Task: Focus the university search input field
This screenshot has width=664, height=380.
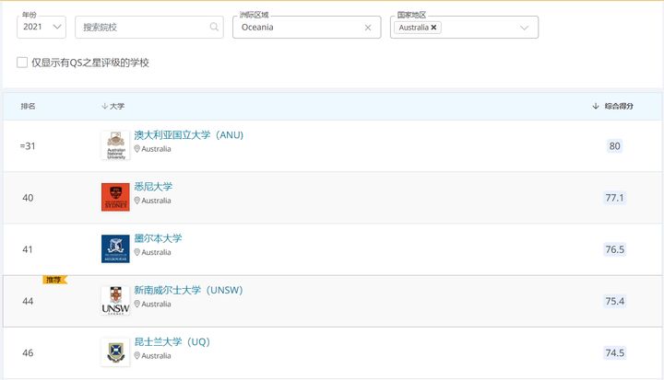Action: [x=149, y=27]
